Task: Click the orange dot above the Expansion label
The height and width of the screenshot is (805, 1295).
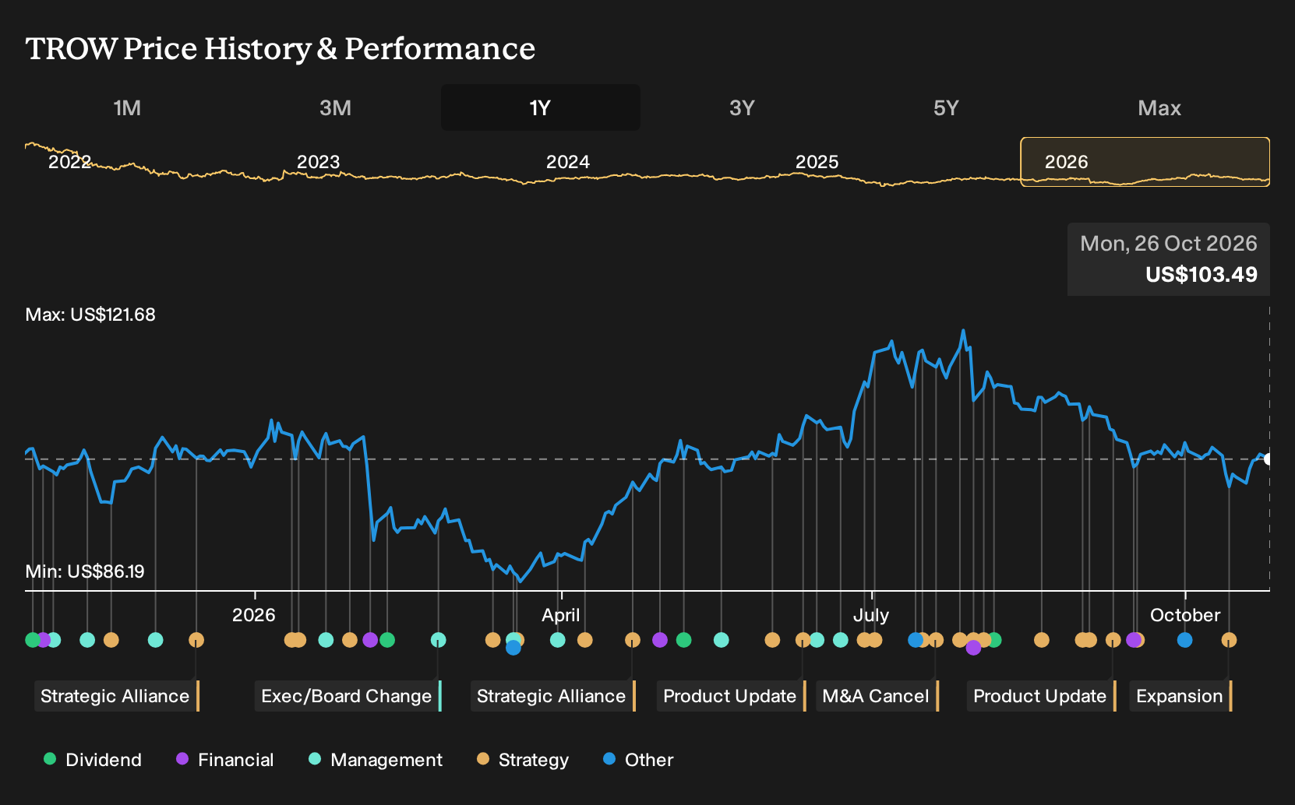Action: coord(1229,640)
